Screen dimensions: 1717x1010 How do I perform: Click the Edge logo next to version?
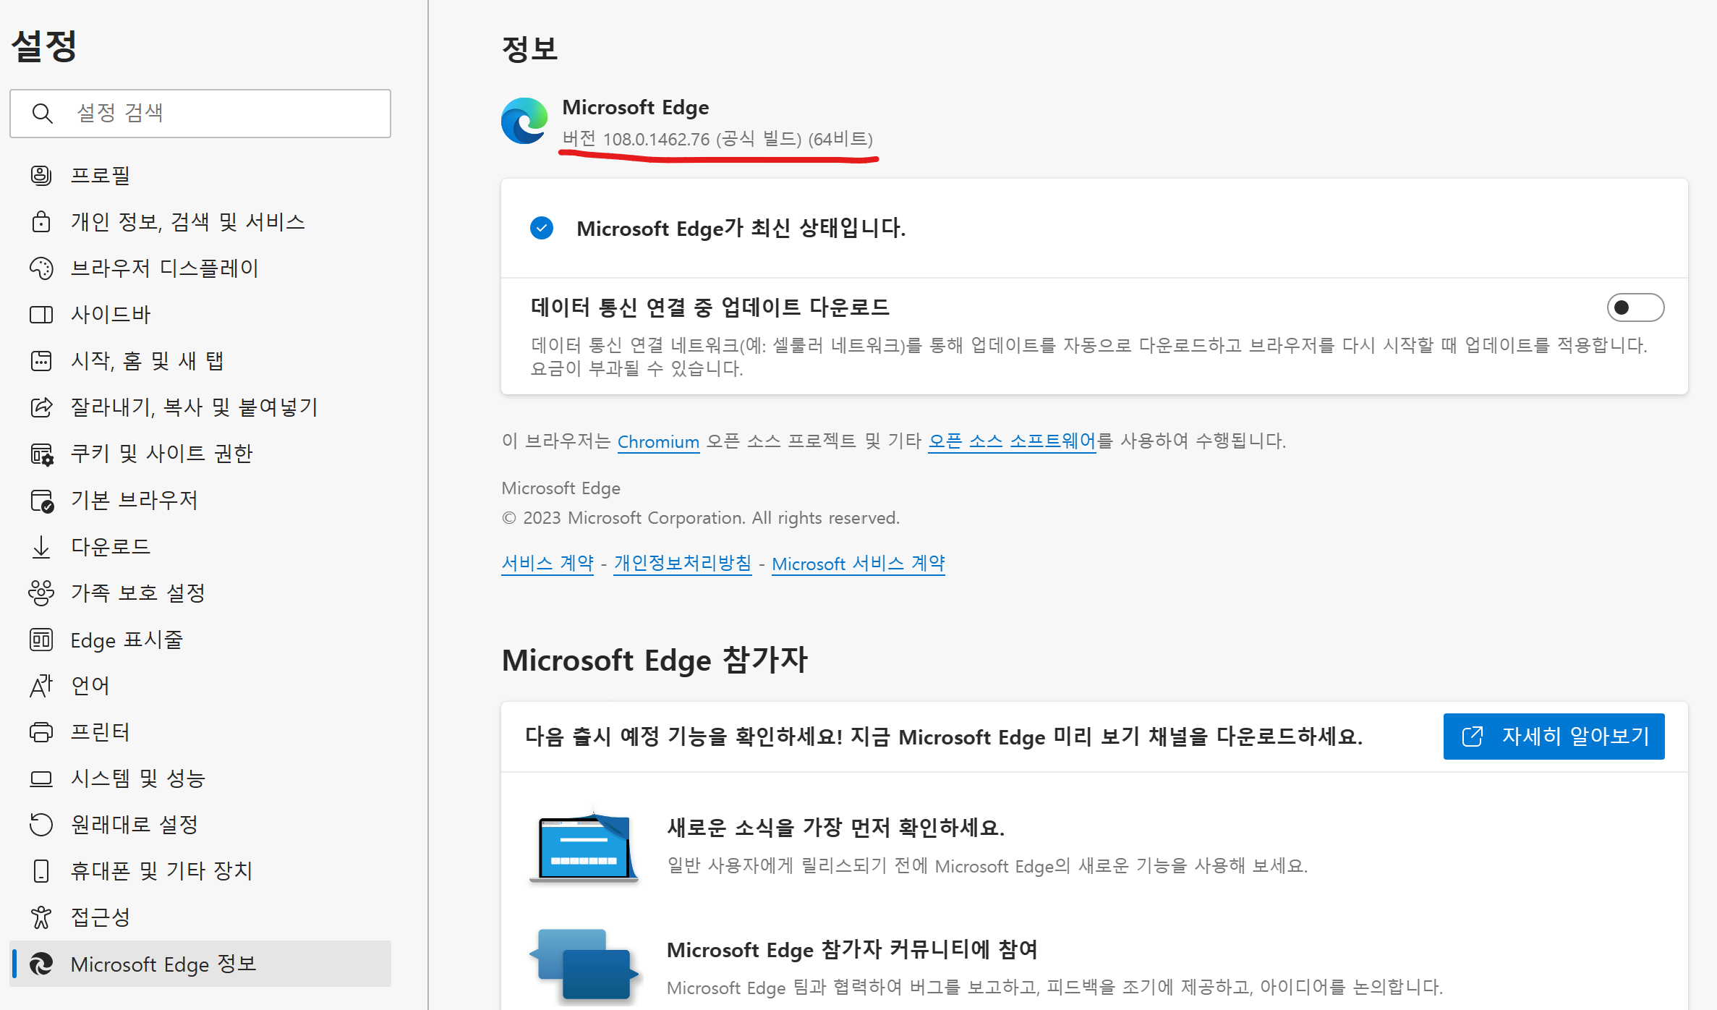pos(524,122)
